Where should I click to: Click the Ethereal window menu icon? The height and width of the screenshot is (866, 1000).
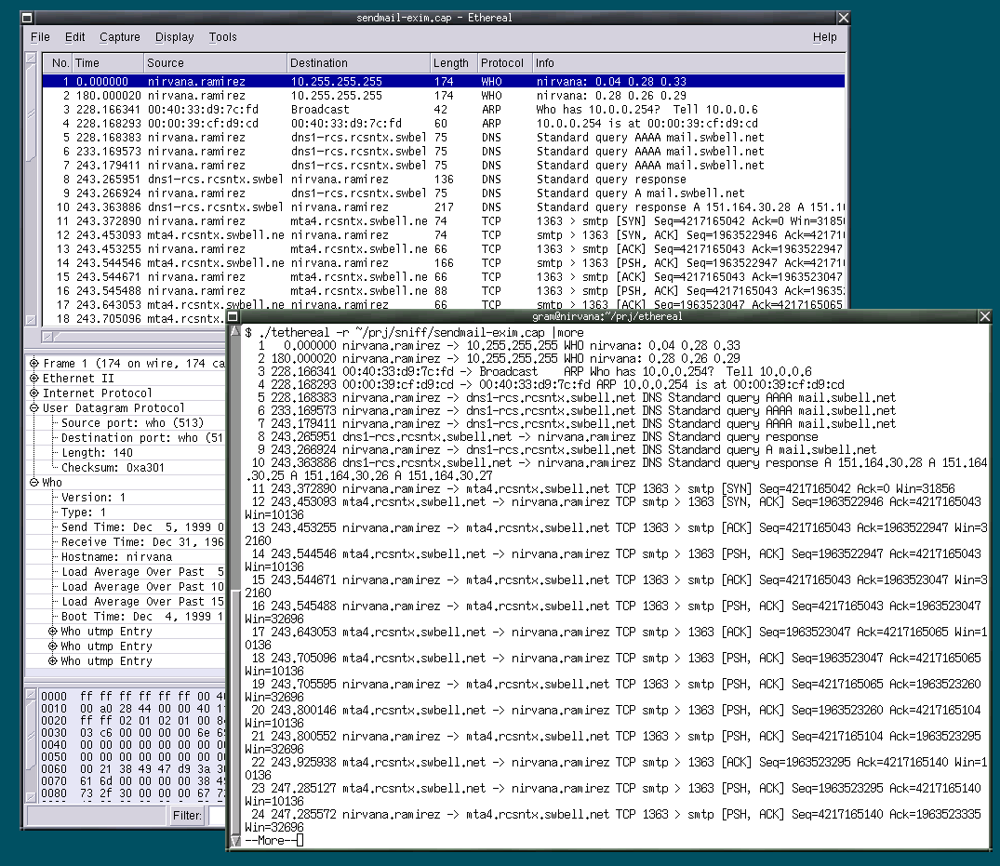[29, 17]
